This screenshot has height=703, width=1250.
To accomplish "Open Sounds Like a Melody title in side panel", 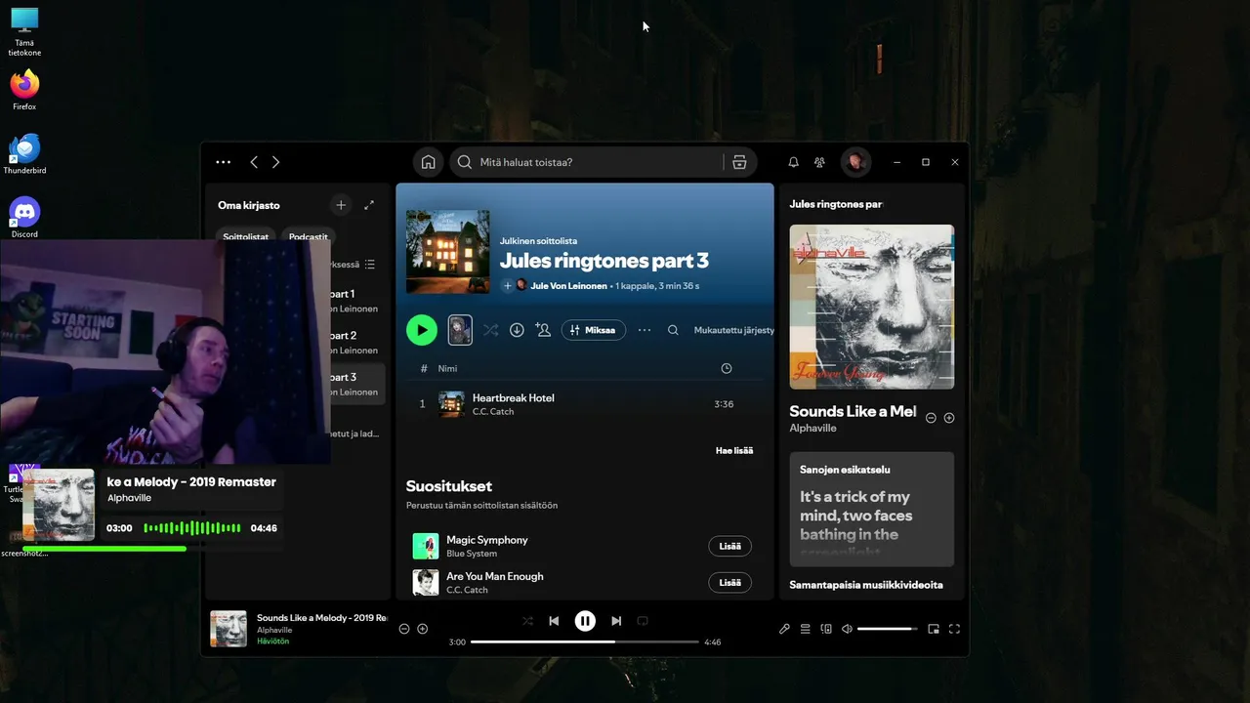I will click(853, 411).
